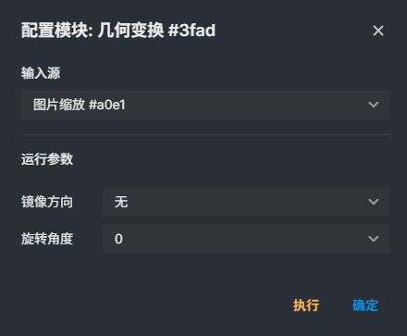Open the 图片缩放 #a0e1 input source dropdown
This screenshot has height=336, width=407.
coord(205,105)
